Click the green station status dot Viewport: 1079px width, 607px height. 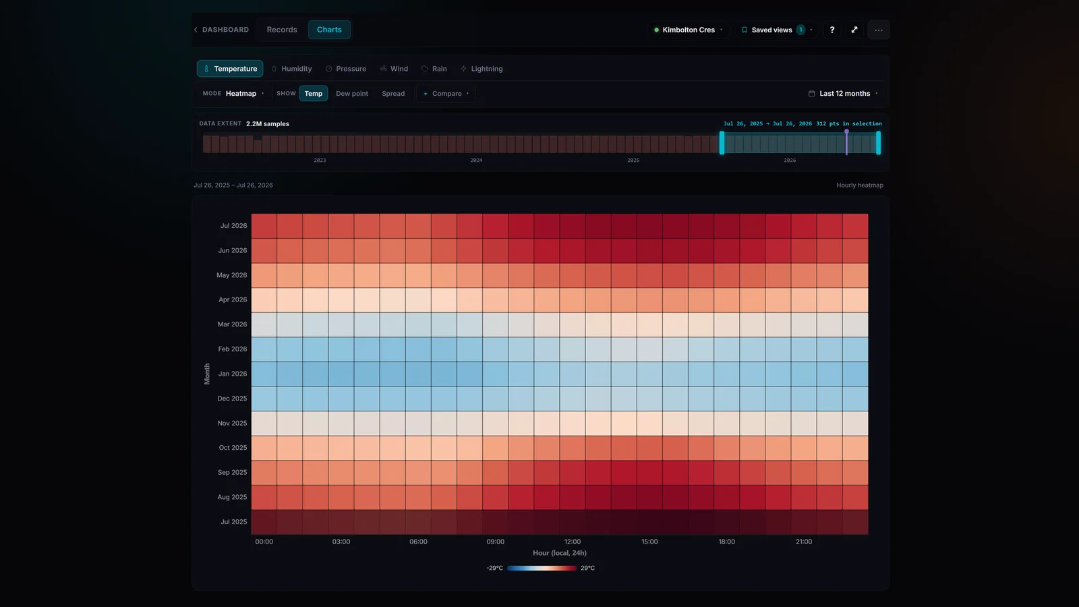(656, 30)
